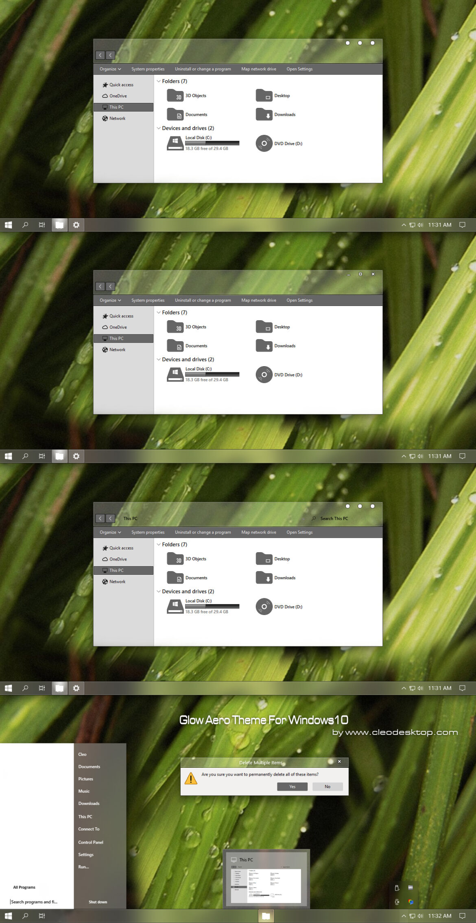Open Action Center on the 11:32 AM taskbar
Viewport: 476px width, 923px height.
462,916
